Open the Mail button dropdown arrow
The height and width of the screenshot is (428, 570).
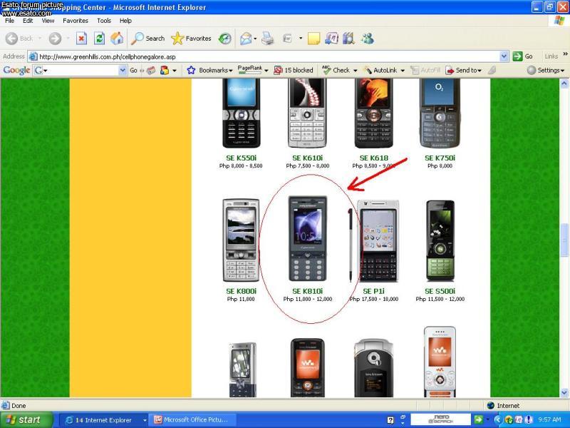[x=255, y=39]
